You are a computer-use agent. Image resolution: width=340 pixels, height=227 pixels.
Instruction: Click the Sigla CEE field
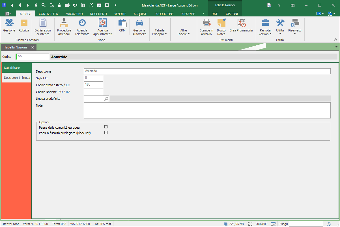point(93,78)
